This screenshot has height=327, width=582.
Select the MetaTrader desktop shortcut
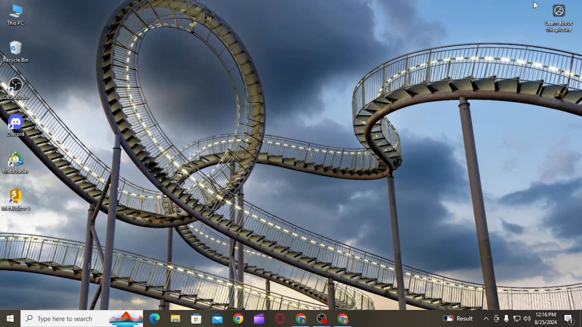pyautogui.click(x=15, y=163)
